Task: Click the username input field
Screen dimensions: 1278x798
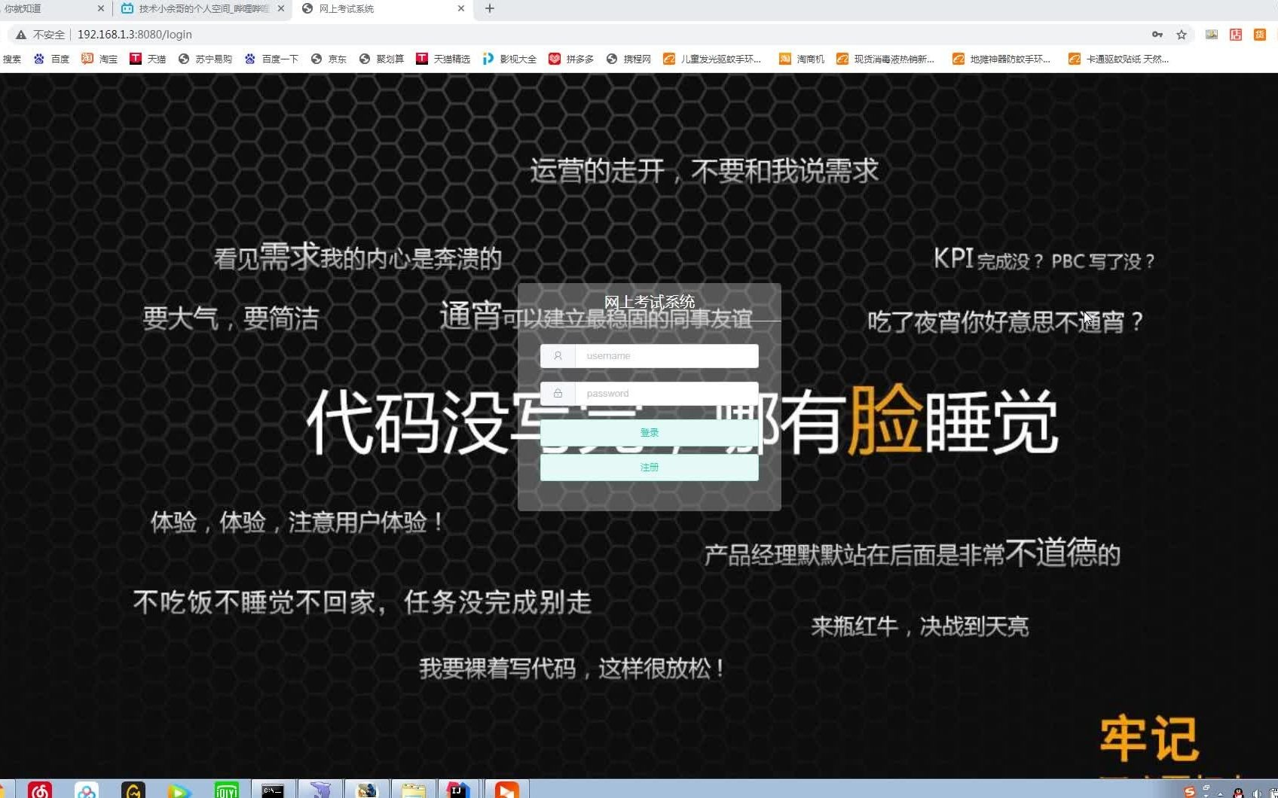Action: click(x=666, y=356)
